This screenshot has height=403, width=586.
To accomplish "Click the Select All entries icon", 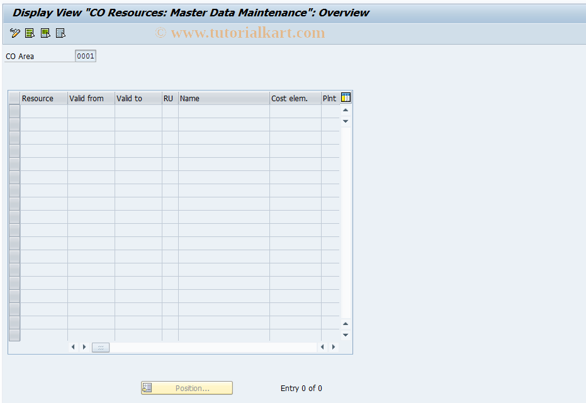I will tap(30, 33).
